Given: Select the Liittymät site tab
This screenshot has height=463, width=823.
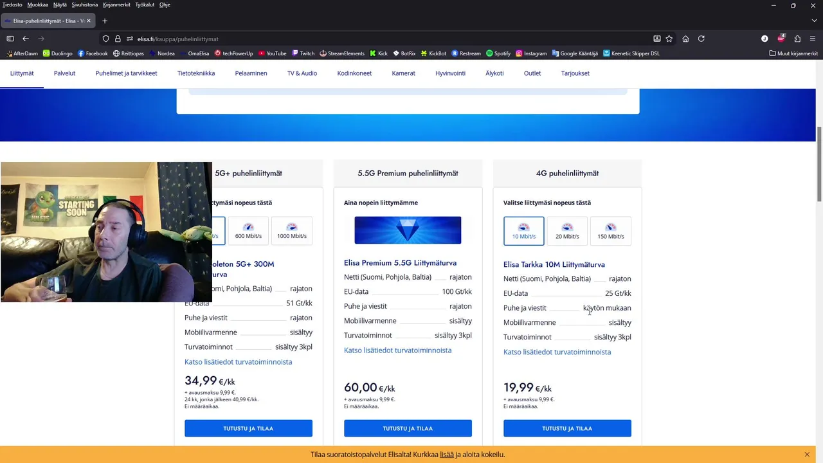Looking at the screenshot, I should click(22, 73).
